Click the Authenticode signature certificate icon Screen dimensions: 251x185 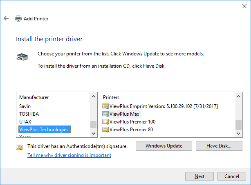pyautogui.click(x=19, y=147)
